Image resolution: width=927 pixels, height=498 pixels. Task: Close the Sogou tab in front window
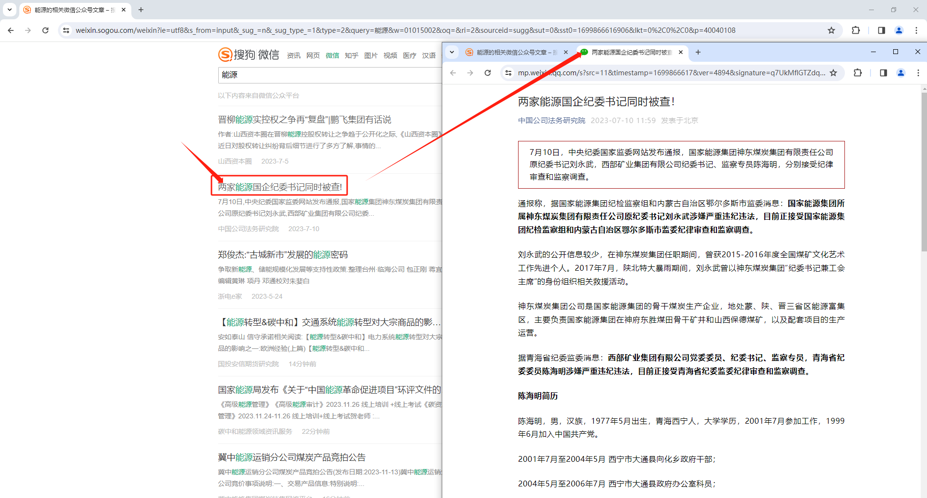(x=566, y=52)
